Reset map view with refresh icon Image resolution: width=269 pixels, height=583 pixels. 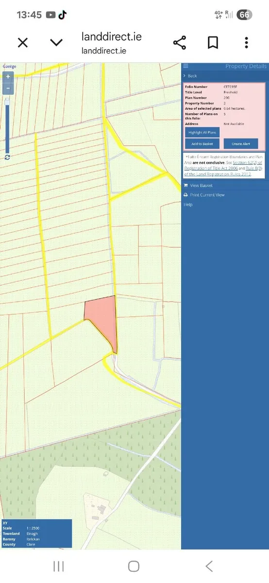click(7, 157)
